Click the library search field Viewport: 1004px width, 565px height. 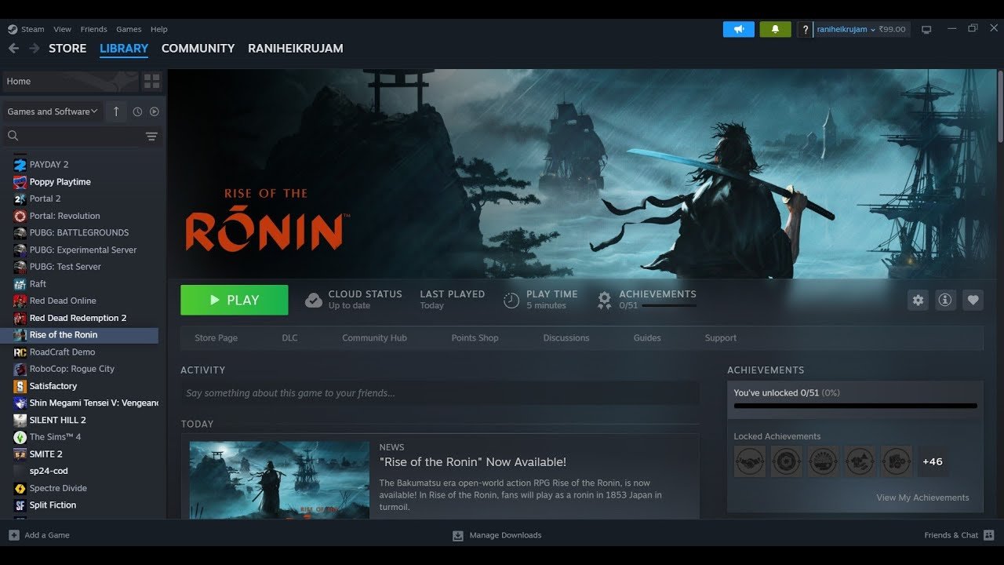(x=82, y=137)
